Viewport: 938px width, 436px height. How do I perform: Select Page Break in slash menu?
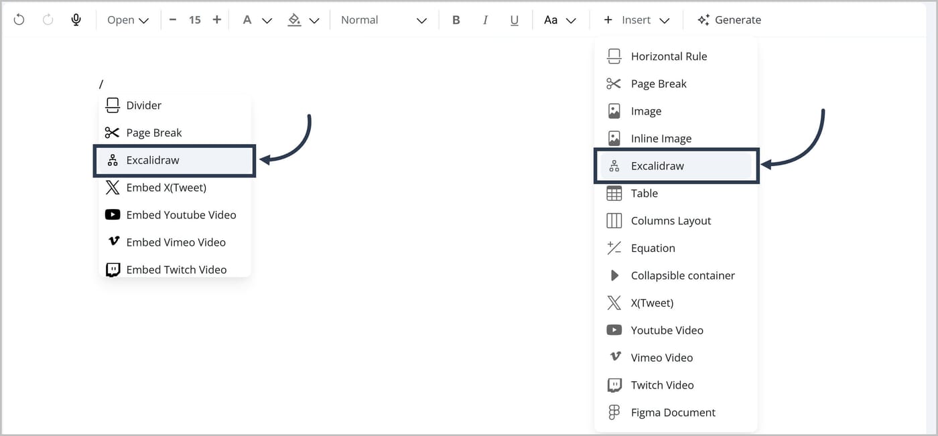(x=175, y=133)
